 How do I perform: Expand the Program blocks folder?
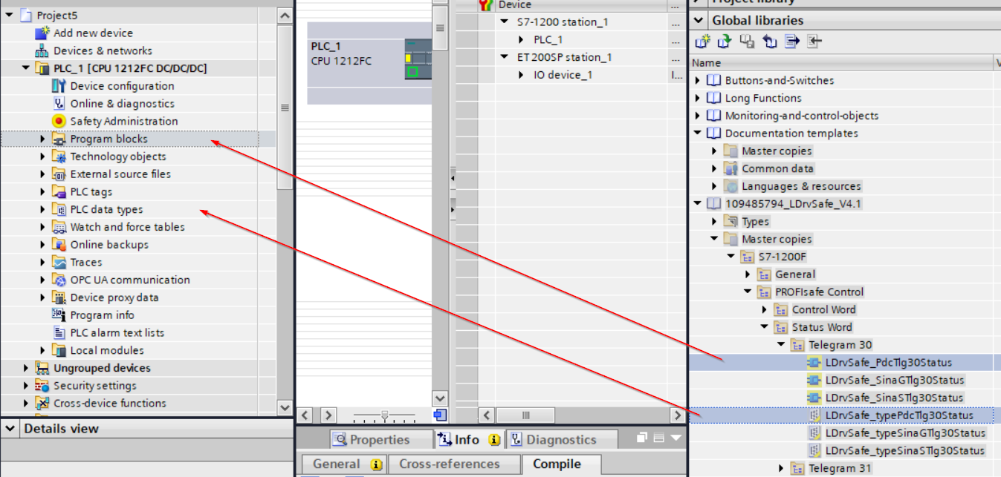tap(43, 139)
